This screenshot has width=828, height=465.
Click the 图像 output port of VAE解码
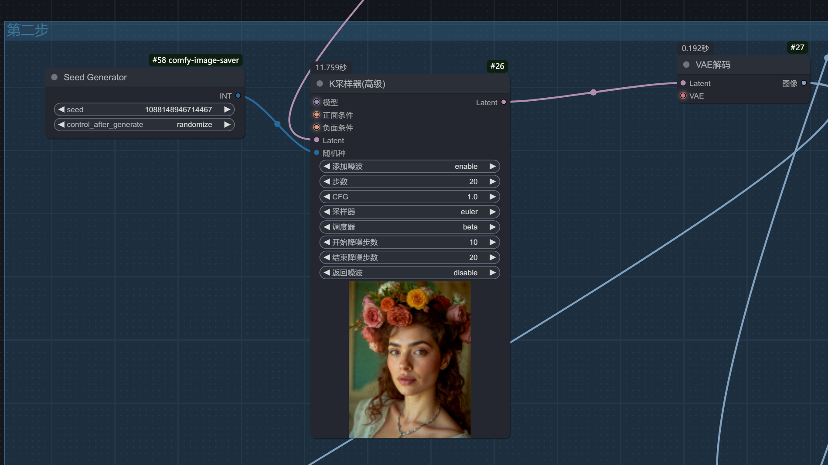point(804,83)
